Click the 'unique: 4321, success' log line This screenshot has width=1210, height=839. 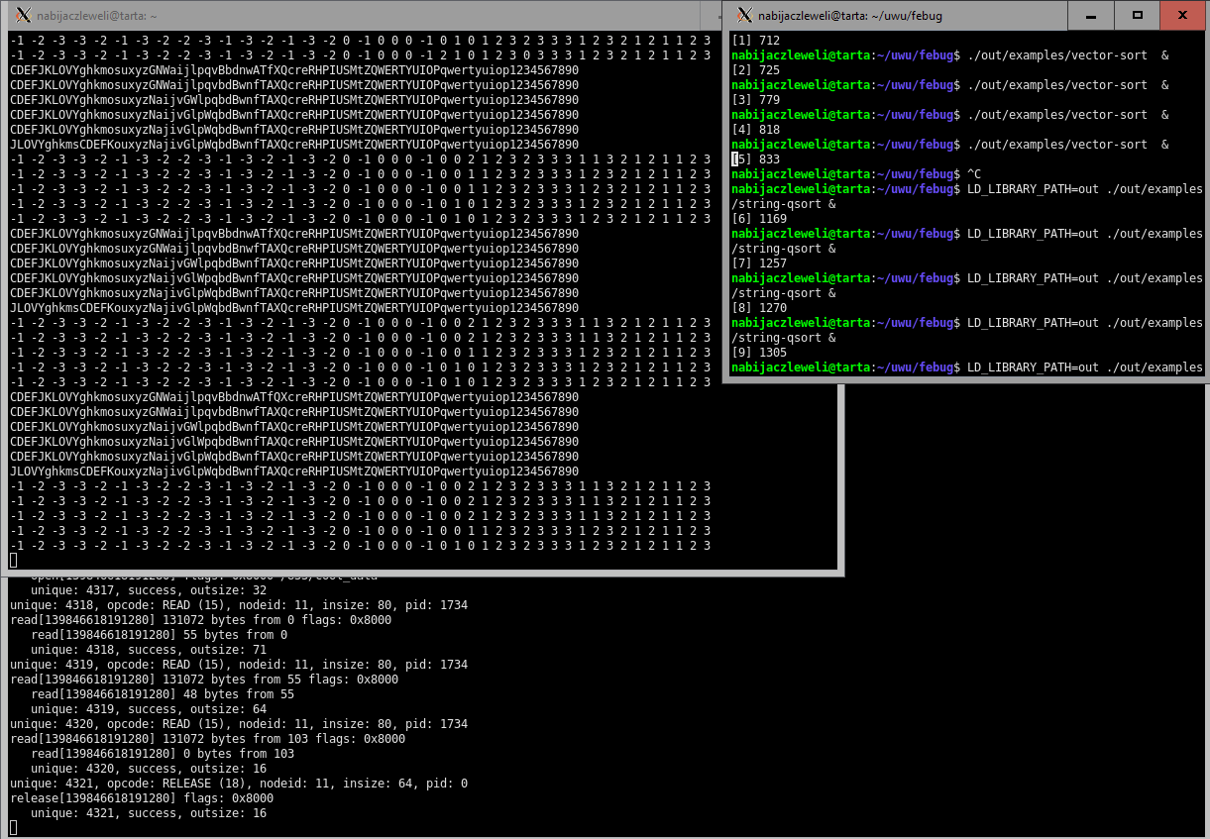pyautogui.click(x=149, y=813)
